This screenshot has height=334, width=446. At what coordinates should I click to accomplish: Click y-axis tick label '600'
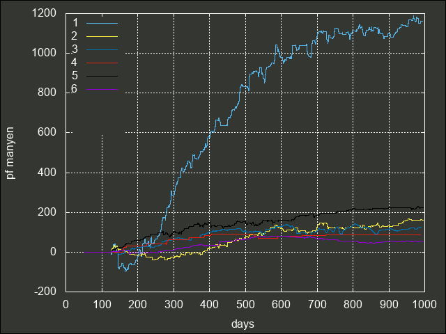[47, 132]
